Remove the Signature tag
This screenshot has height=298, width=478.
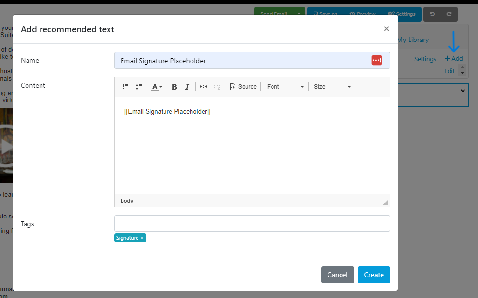pos(142,238)
